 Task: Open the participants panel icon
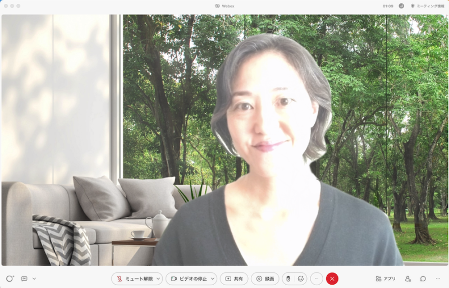[x=408, y=278]
